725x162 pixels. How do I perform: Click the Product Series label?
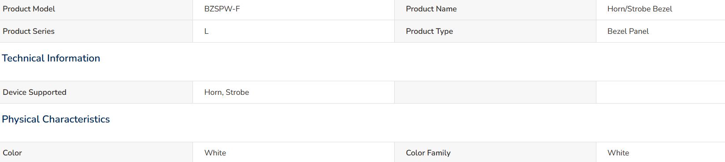(29, 31)
